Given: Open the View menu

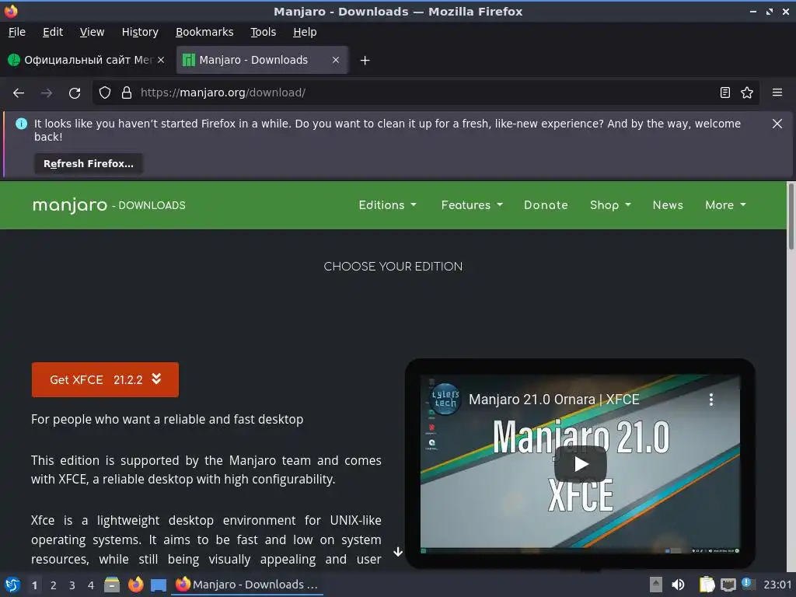Looking at the screenshot, I should pyautogui.click(x=92, y=32).
